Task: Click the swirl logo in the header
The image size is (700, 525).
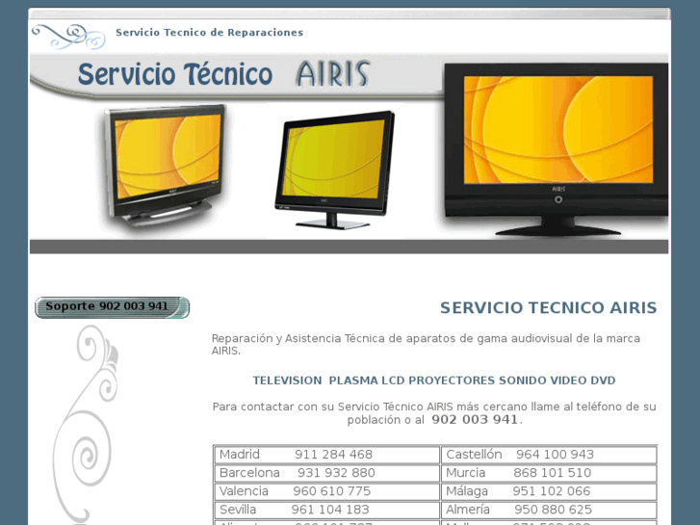Action: [x=68, y=37]
